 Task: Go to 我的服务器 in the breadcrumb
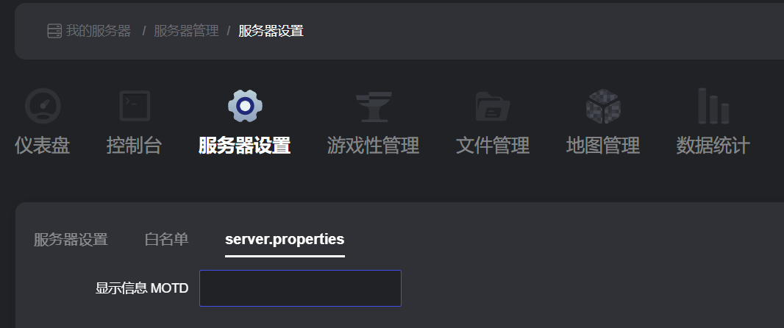(x=99, y=31)
